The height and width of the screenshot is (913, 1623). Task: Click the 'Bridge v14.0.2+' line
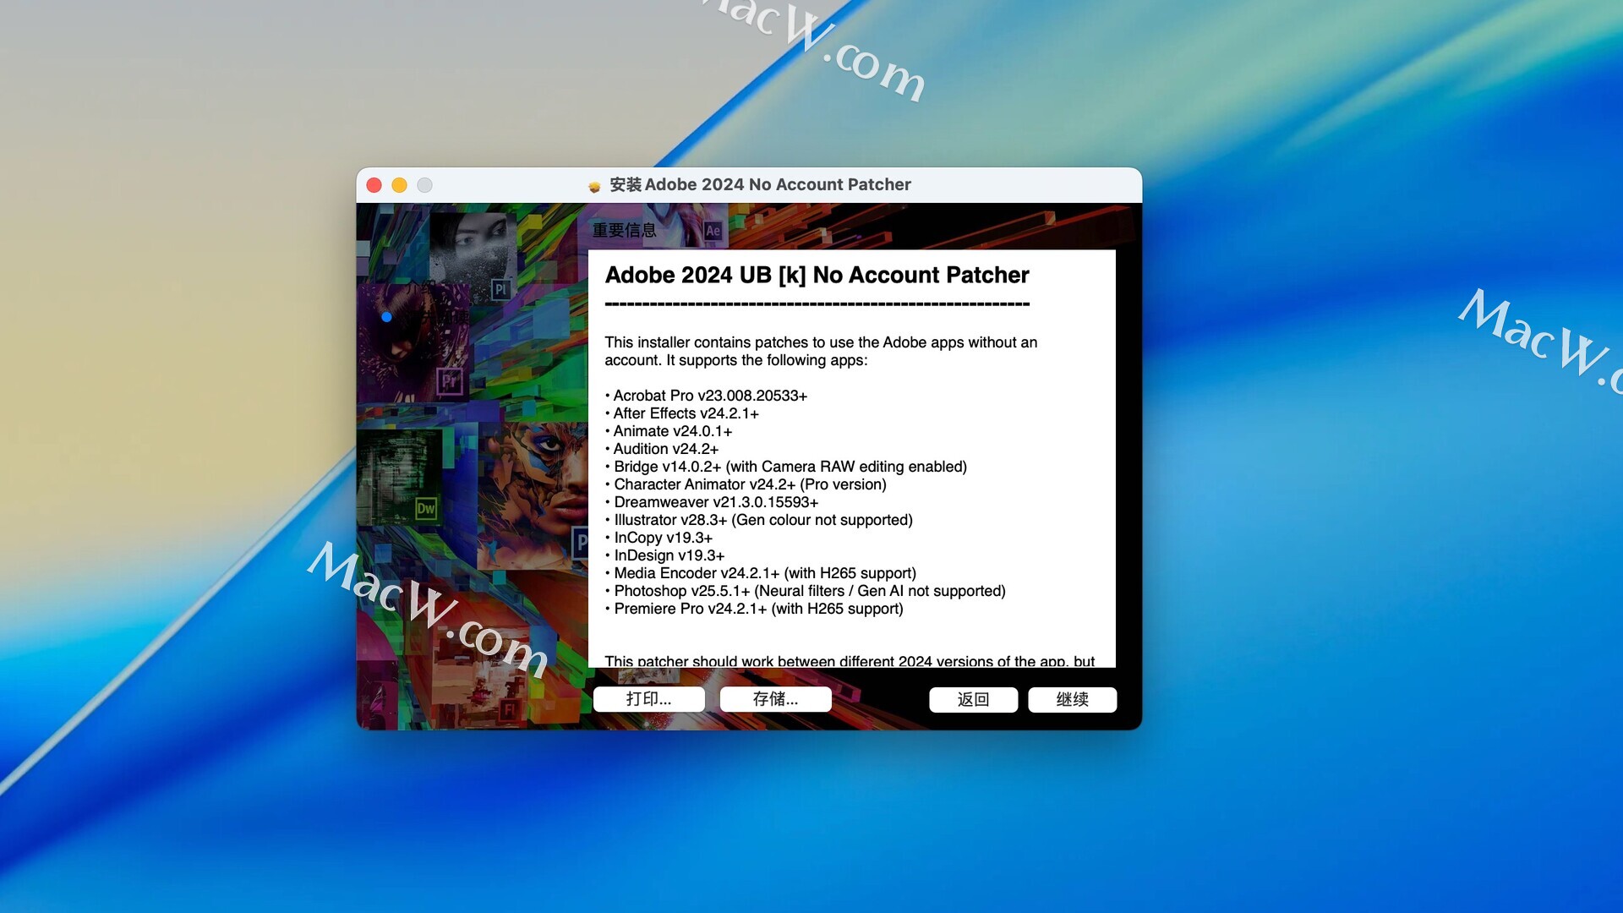pos(785,467)
